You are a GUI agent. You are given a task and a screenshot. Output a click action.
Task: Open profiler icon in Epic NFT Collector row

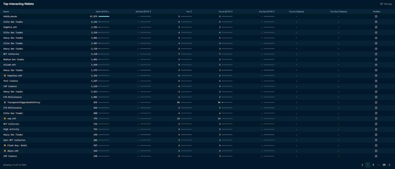tap(376, 140)
